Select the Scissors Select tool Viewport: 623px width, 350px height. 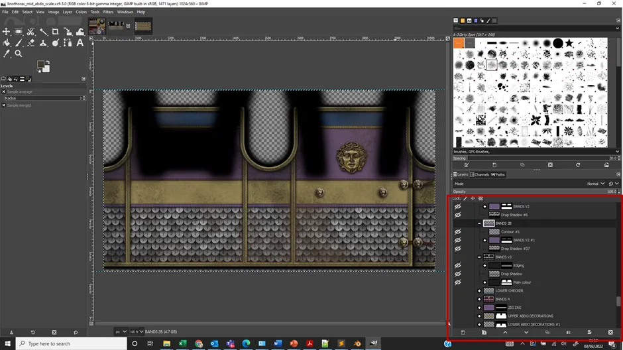(30, 31)
